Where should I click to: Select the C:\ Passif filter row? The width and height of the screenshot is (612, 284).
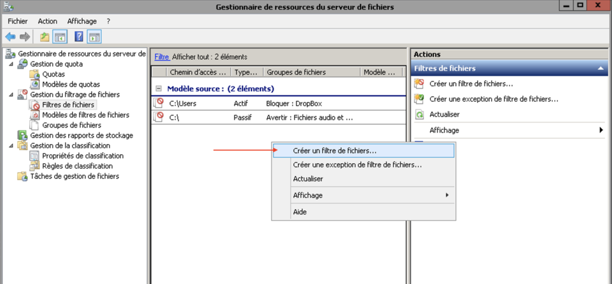pos(279,118)
